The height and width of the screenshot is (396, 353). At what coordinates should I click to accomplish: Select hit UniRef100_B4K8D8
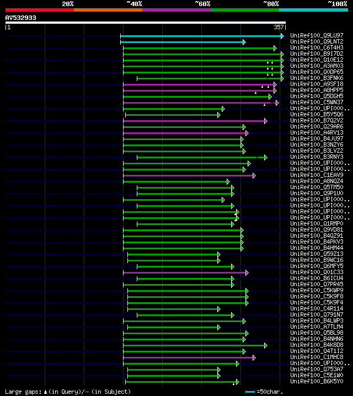click(x=317, y=345)
